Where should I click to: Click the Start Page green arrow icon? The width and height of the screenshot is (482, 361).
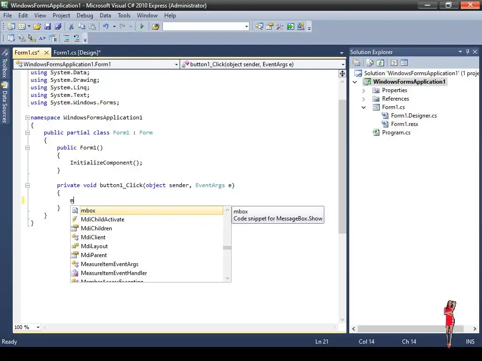pyautogui.click(x=290, y=26)
